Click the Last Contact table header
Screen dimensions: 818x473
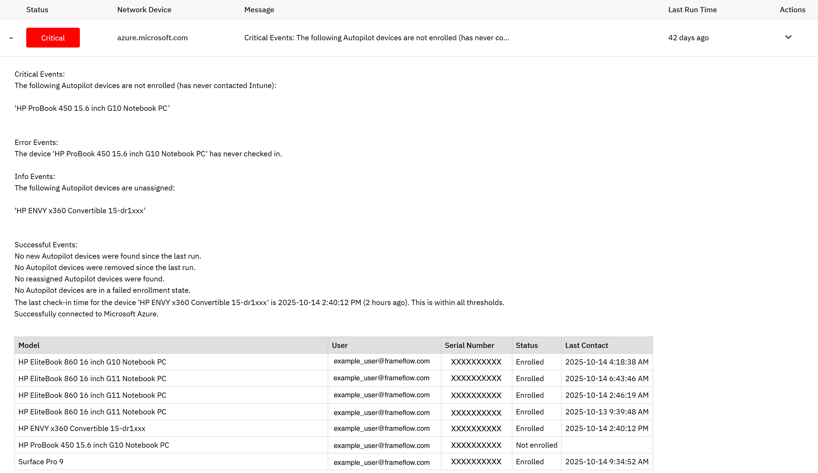click(586, 345)
